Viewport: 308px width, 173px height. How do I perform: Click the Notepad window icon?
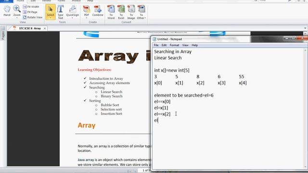pos(154,39)
